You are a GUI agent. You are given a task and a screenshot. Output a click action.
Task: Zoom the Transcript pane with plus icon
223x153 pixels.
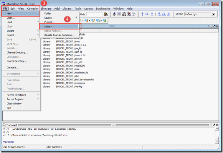tap(211, 125)
